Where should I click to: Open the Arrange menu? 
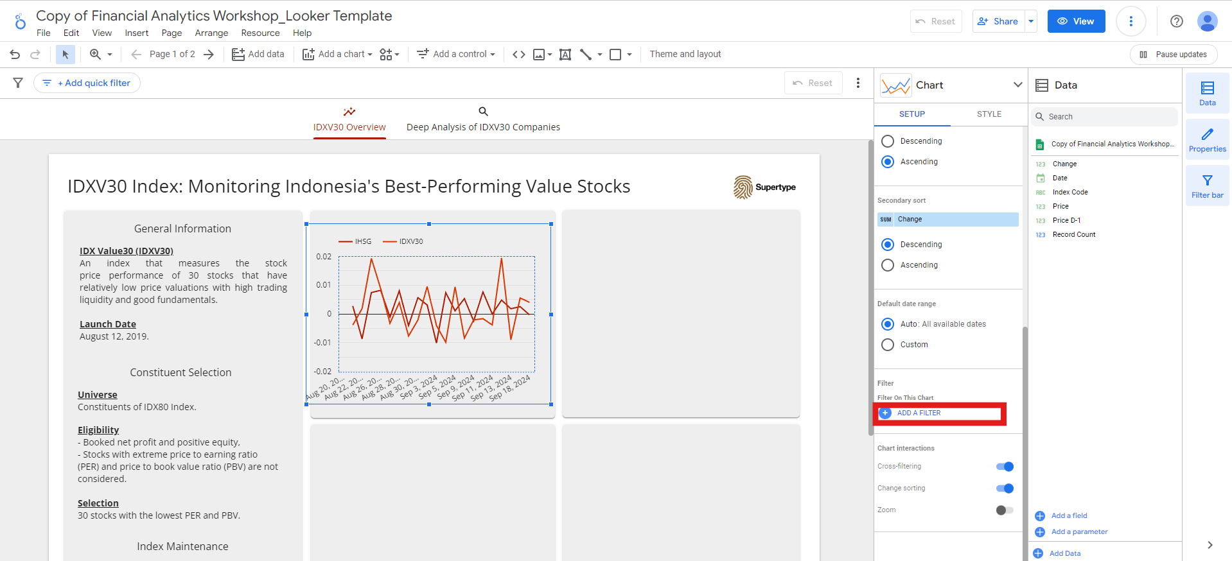(x=211, y=33)
